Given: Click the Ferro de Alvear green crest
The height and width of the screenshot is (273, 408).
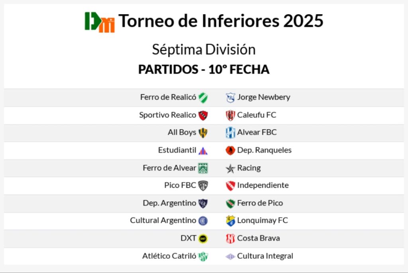Looking at the screenshot, I should point(203,168).
